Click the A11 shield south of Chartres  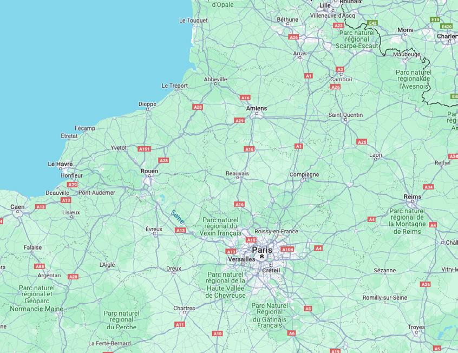click(180, 324)
